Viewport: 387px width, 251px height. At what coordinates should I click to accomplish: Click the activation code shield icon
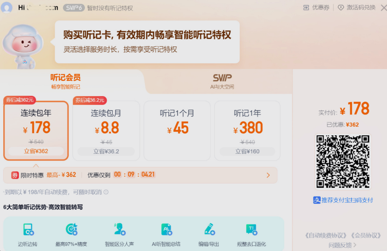[341, 8]
